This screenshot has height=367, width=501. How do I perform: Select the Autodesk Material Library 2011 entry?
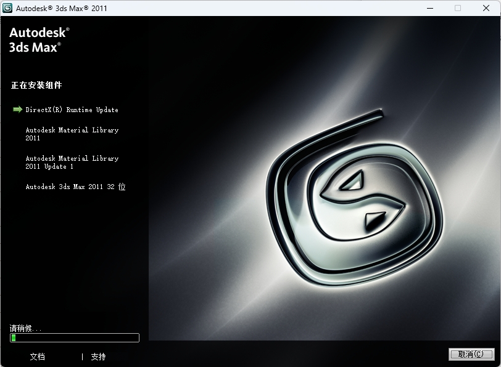[72, 134]
